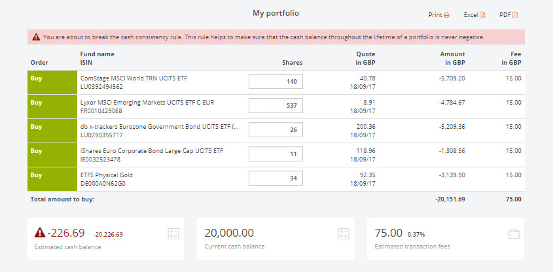Click the Excel export icon
Screen dimensions: 553x272
click(x=482, y=15)
